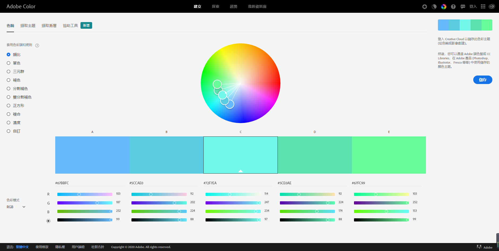Select color swatch D sea green
499x251 pixels.
(315, 155)
